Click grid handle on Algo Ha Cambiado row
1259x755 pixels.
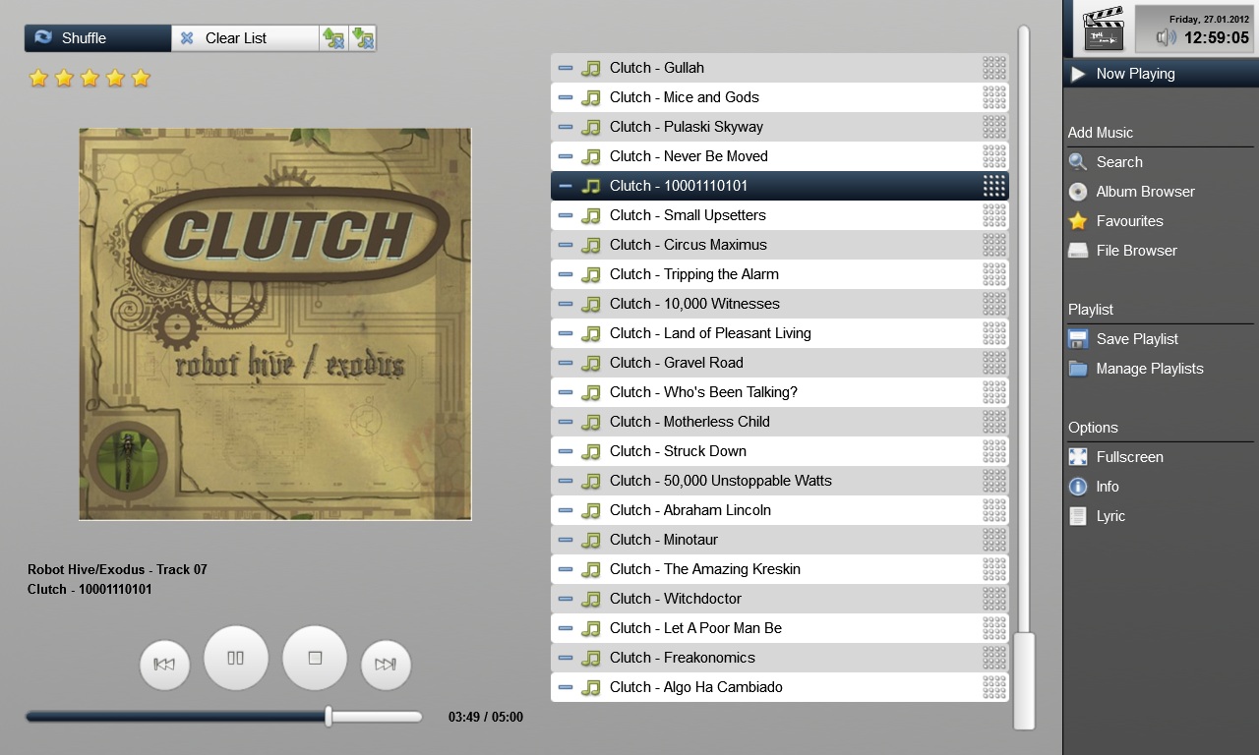(994, 687)
